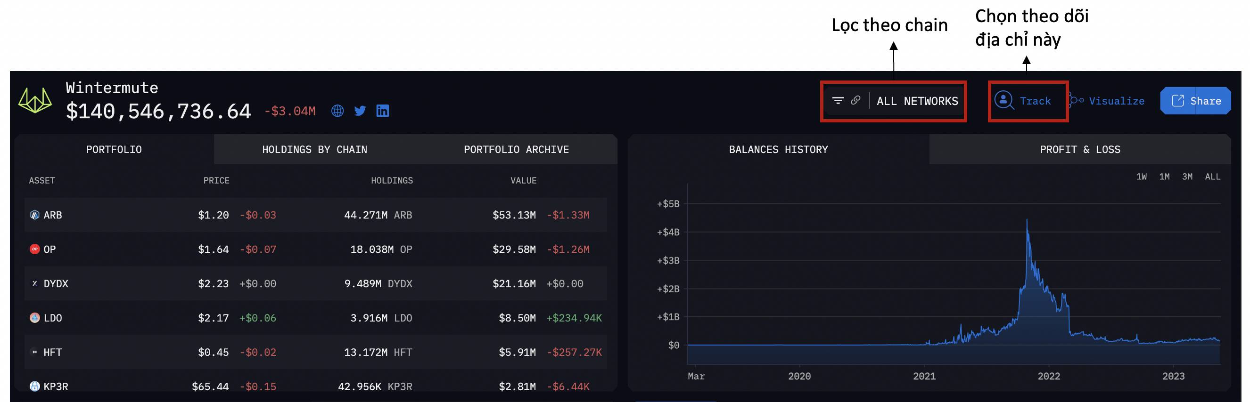Click the LDO asset name

point(53,318)
